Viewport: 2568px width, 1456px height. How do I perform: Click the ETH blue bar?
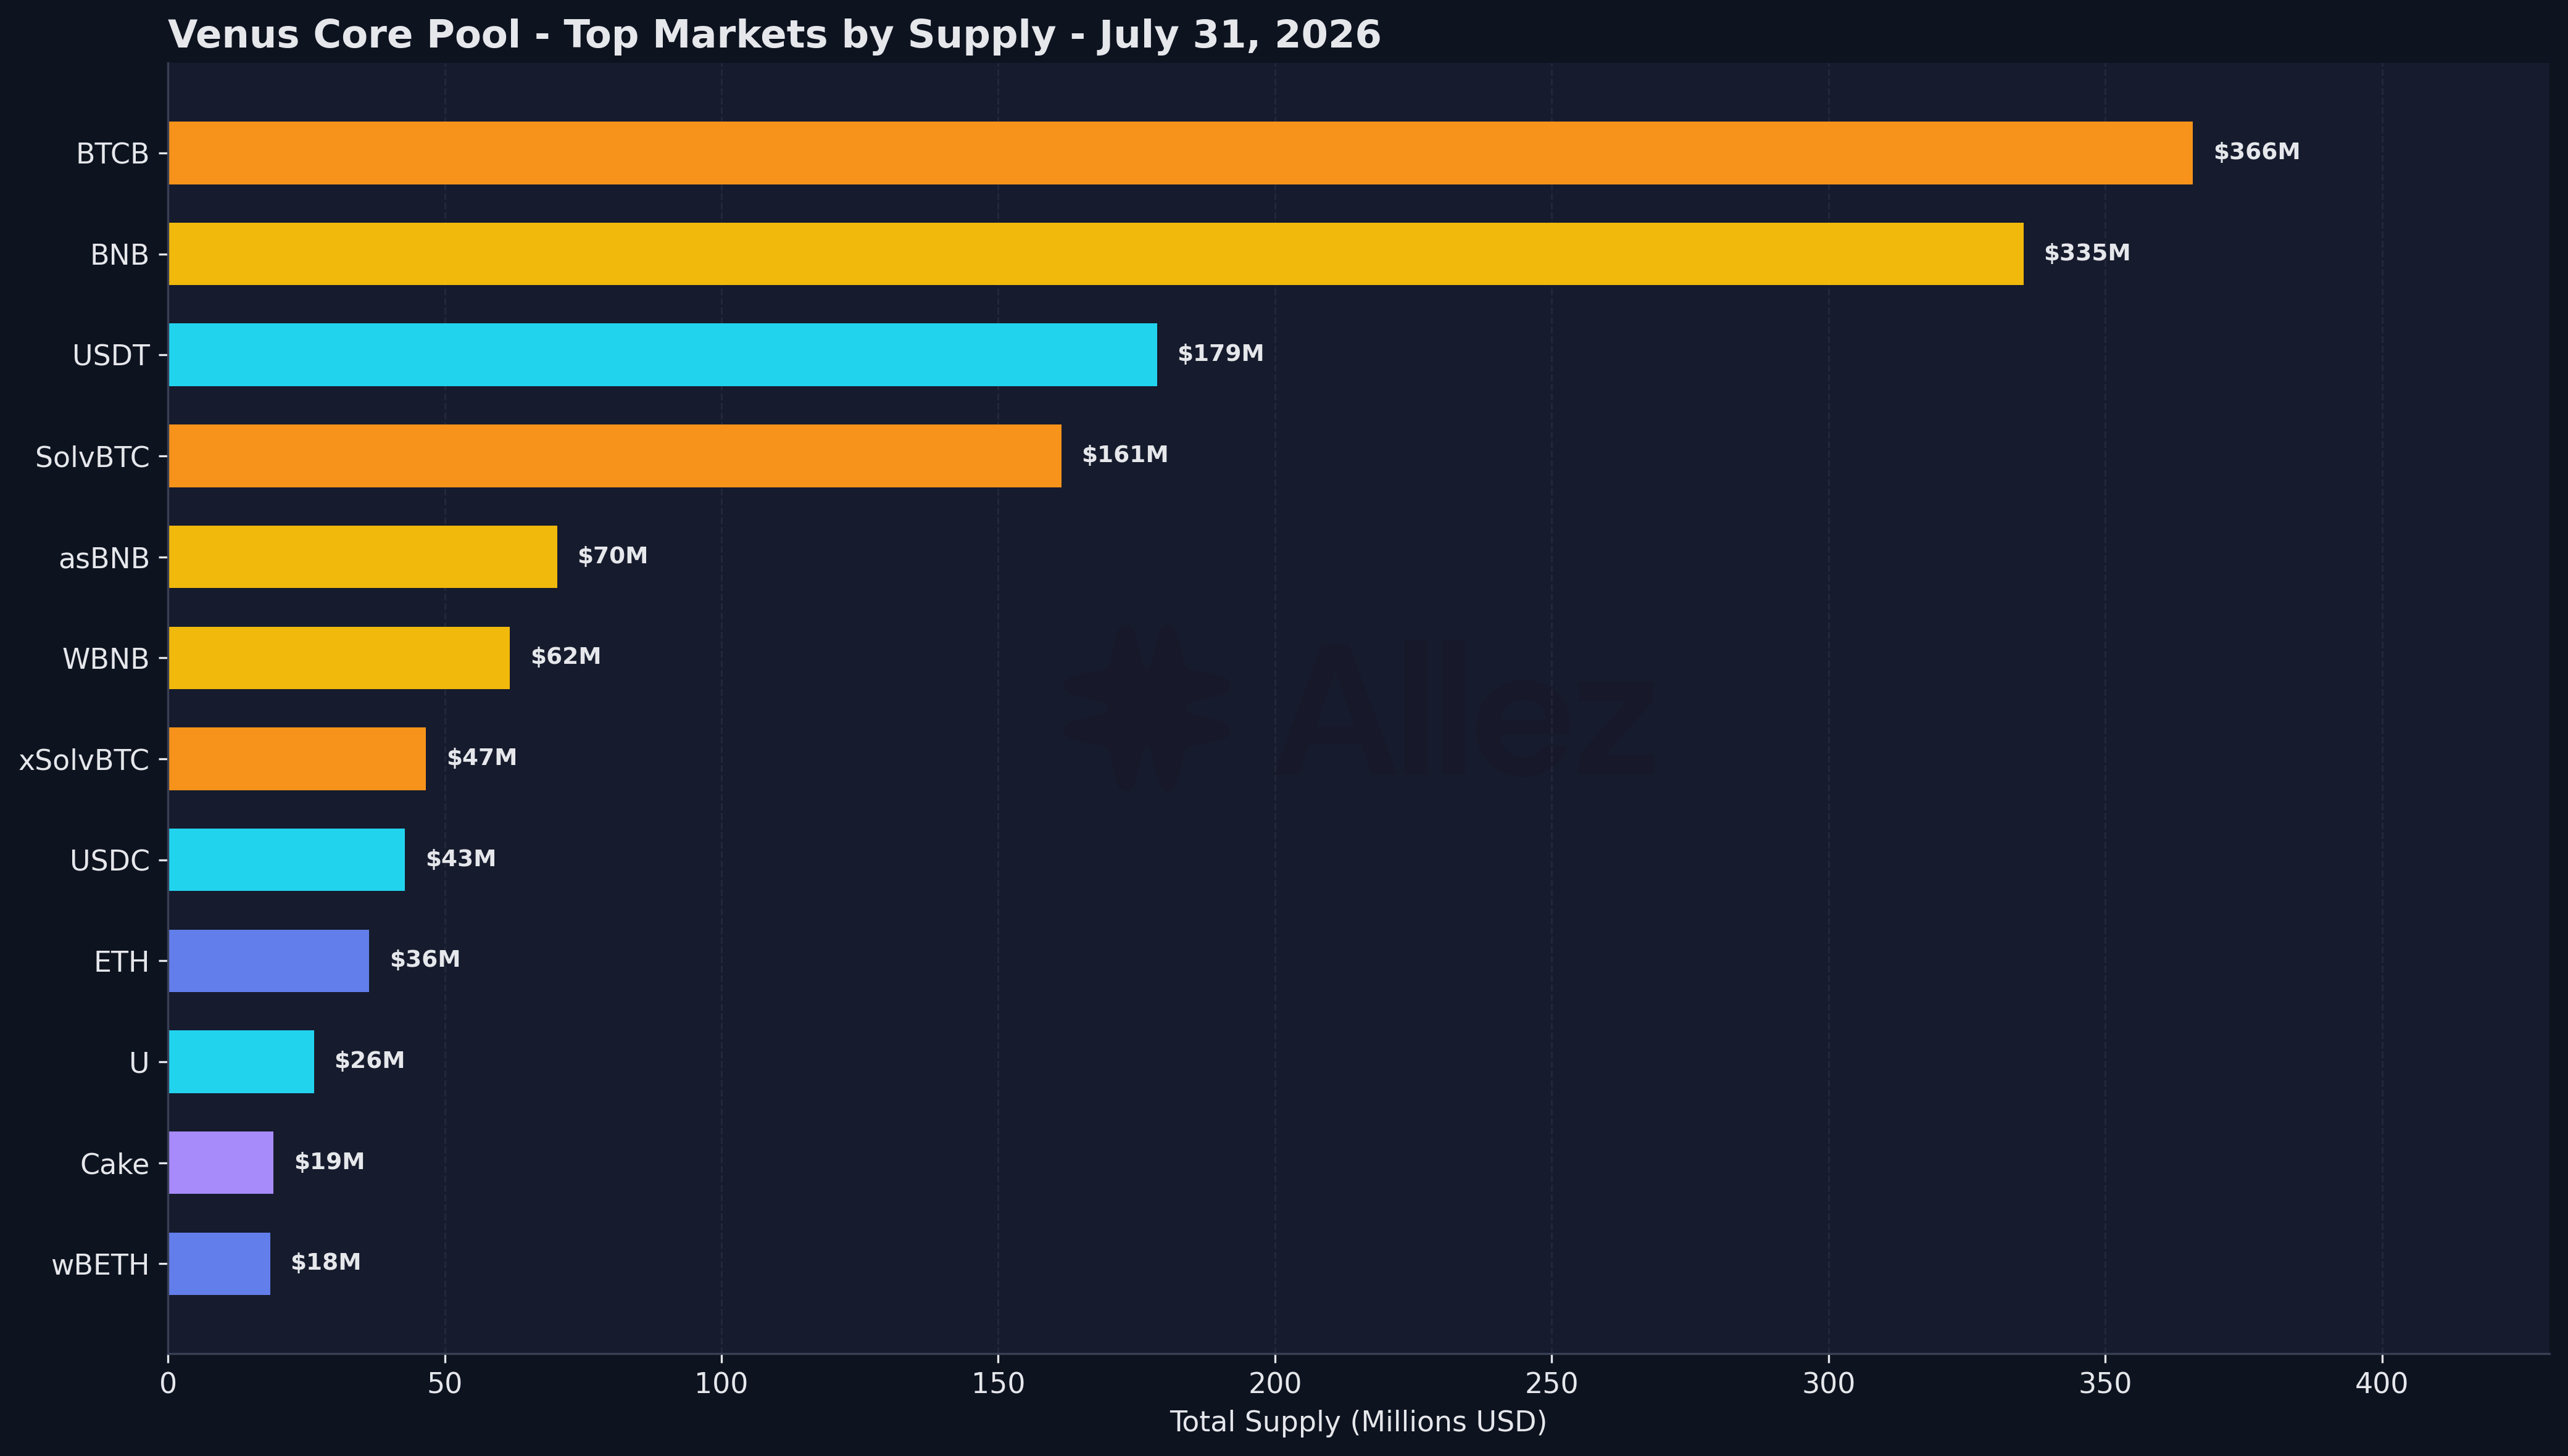point(268,961)
